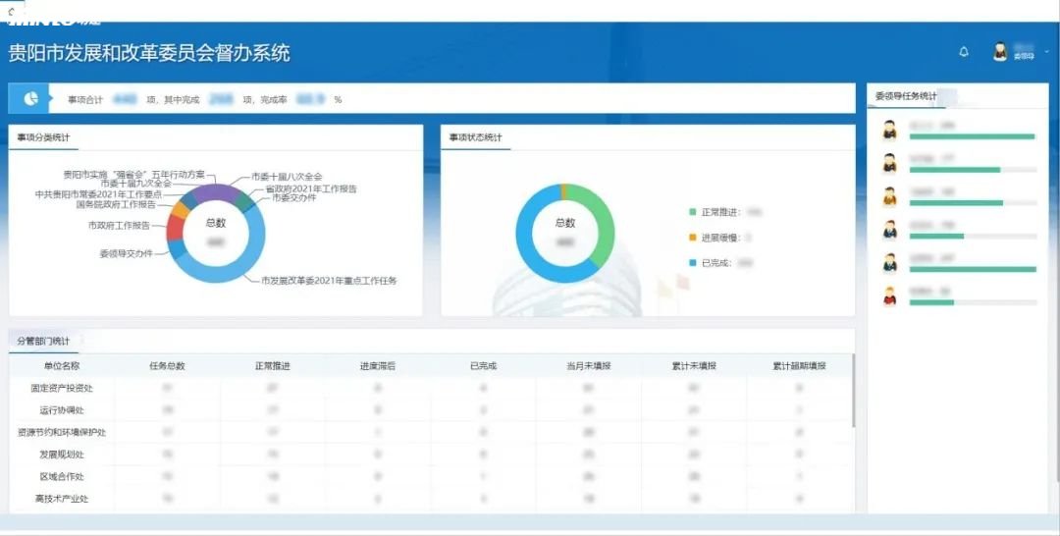This screenshot has height=536, width=1060.
Task: Click the 高技术产业处 department row
Action: click(431, 500)
